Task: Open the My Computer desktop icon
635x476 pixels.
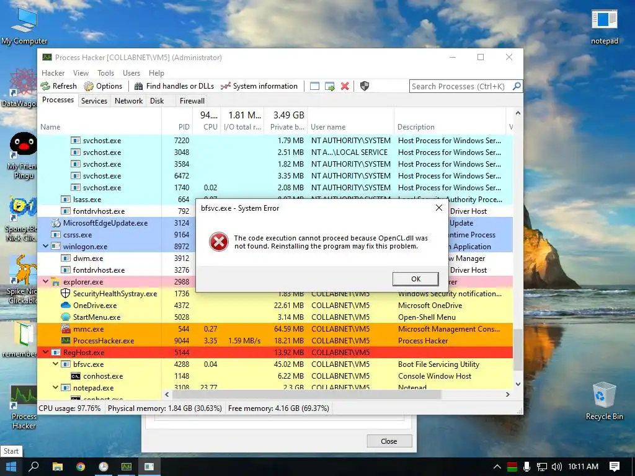Action: point(24,25)
